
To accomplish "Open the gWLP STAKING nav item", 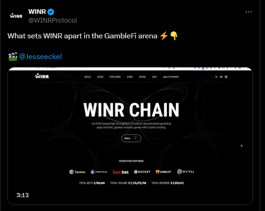I will point(171,77).
